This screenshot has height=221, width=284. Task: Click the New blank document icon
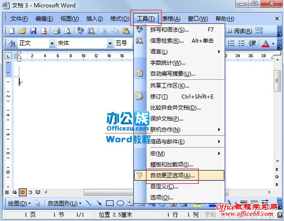click(12, 31)
